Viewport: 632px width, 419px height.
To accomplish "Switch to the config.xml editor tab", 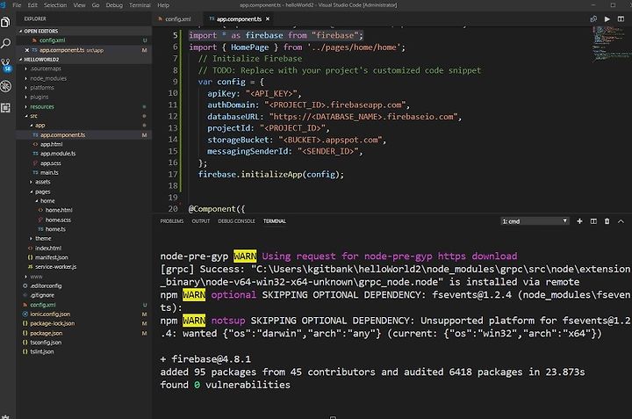I will 175,19.
